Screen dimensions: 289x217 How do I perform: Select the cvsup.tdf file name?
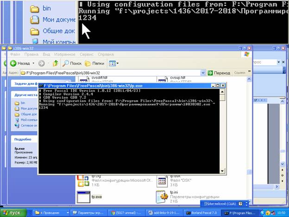point(178,78)
